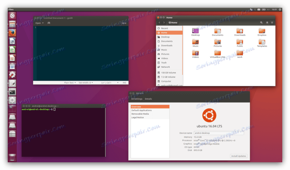This screenshot has height=170, width=290.
Task: Select Computer in the Files sidebar
Action: [169, 81]
